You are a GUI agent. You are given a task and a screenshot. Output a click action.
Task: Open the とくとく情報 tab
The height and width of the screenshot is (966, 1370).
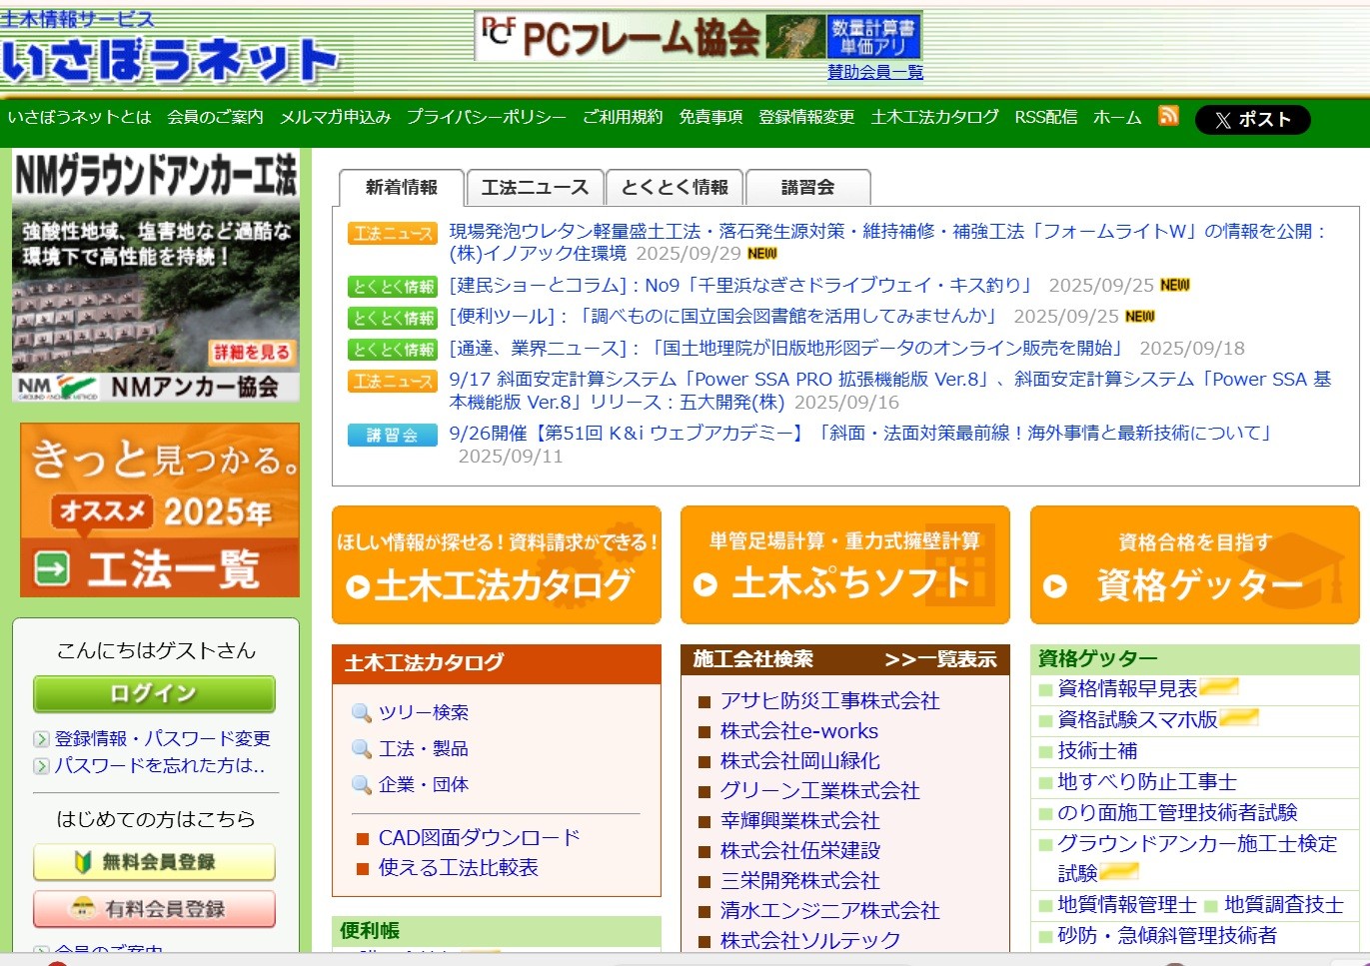[x=675, y=188]
